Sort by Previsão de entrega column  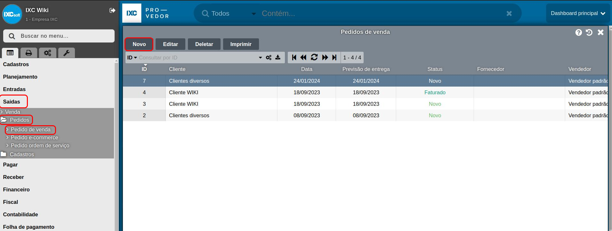[x=366, y=69]
